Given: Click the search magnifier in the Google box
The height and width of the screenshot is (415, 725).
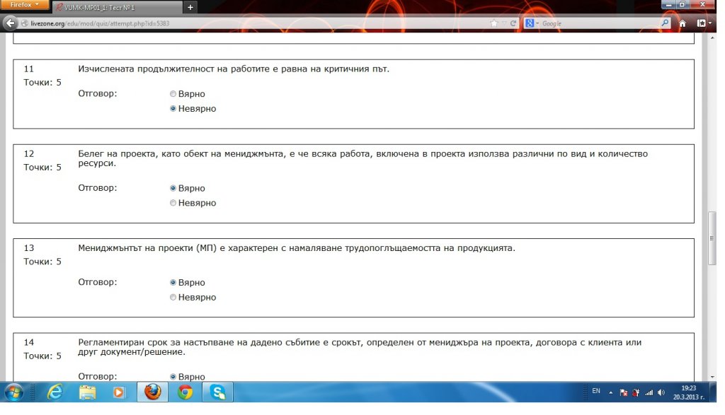Looking at the screenshot, I should click(x=665, y=23).
